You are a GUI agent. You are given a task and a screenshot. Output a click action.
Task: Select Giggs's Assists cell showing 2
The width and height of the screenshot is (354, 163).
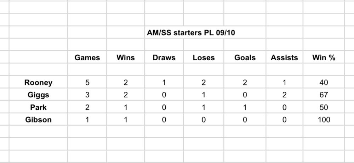tap(284, 95)
